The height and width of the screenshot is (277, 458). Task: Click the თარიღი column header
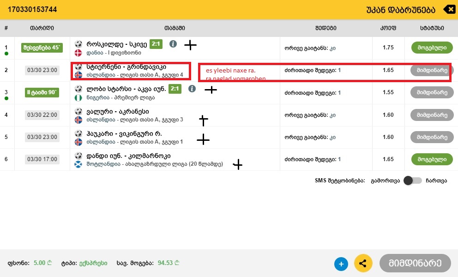coord(42,28)
